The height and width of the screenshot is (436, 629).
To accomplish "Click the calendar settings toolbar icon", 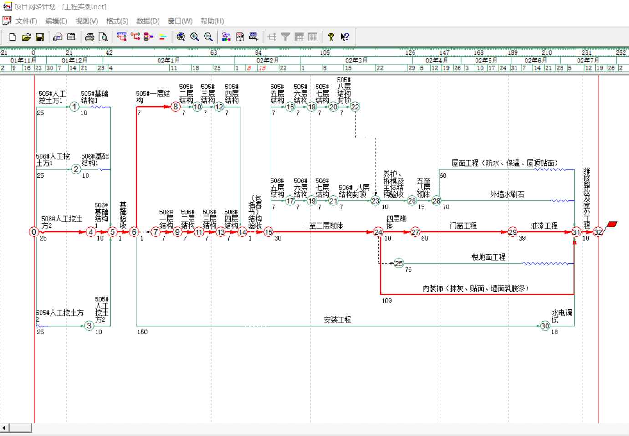I will (x=240, y=37).
